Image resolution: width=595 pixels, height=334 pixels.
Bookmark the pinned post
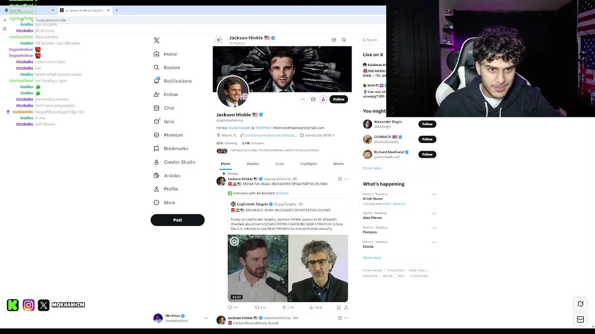(x=339, y=308)
